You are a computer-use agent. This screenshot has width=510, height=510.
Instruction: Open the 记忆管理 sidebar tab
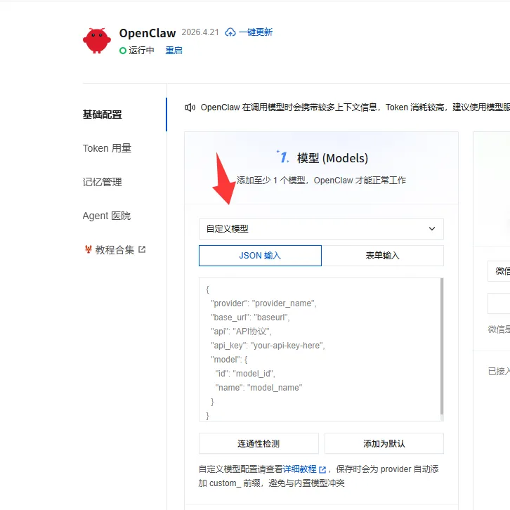pyautogui.click(x=102, y=182)
